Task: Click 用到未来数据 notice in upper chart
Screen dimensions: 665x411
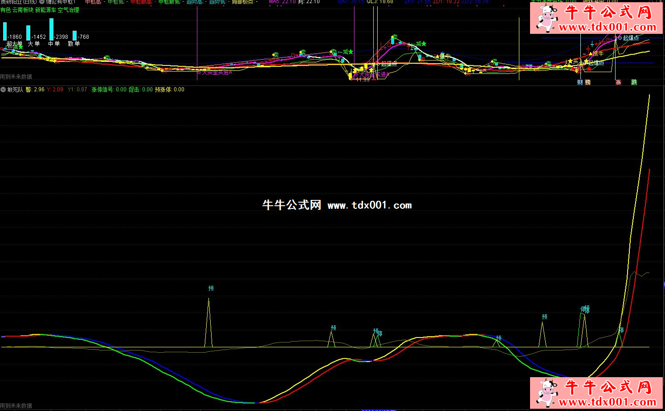Action: 16,77
